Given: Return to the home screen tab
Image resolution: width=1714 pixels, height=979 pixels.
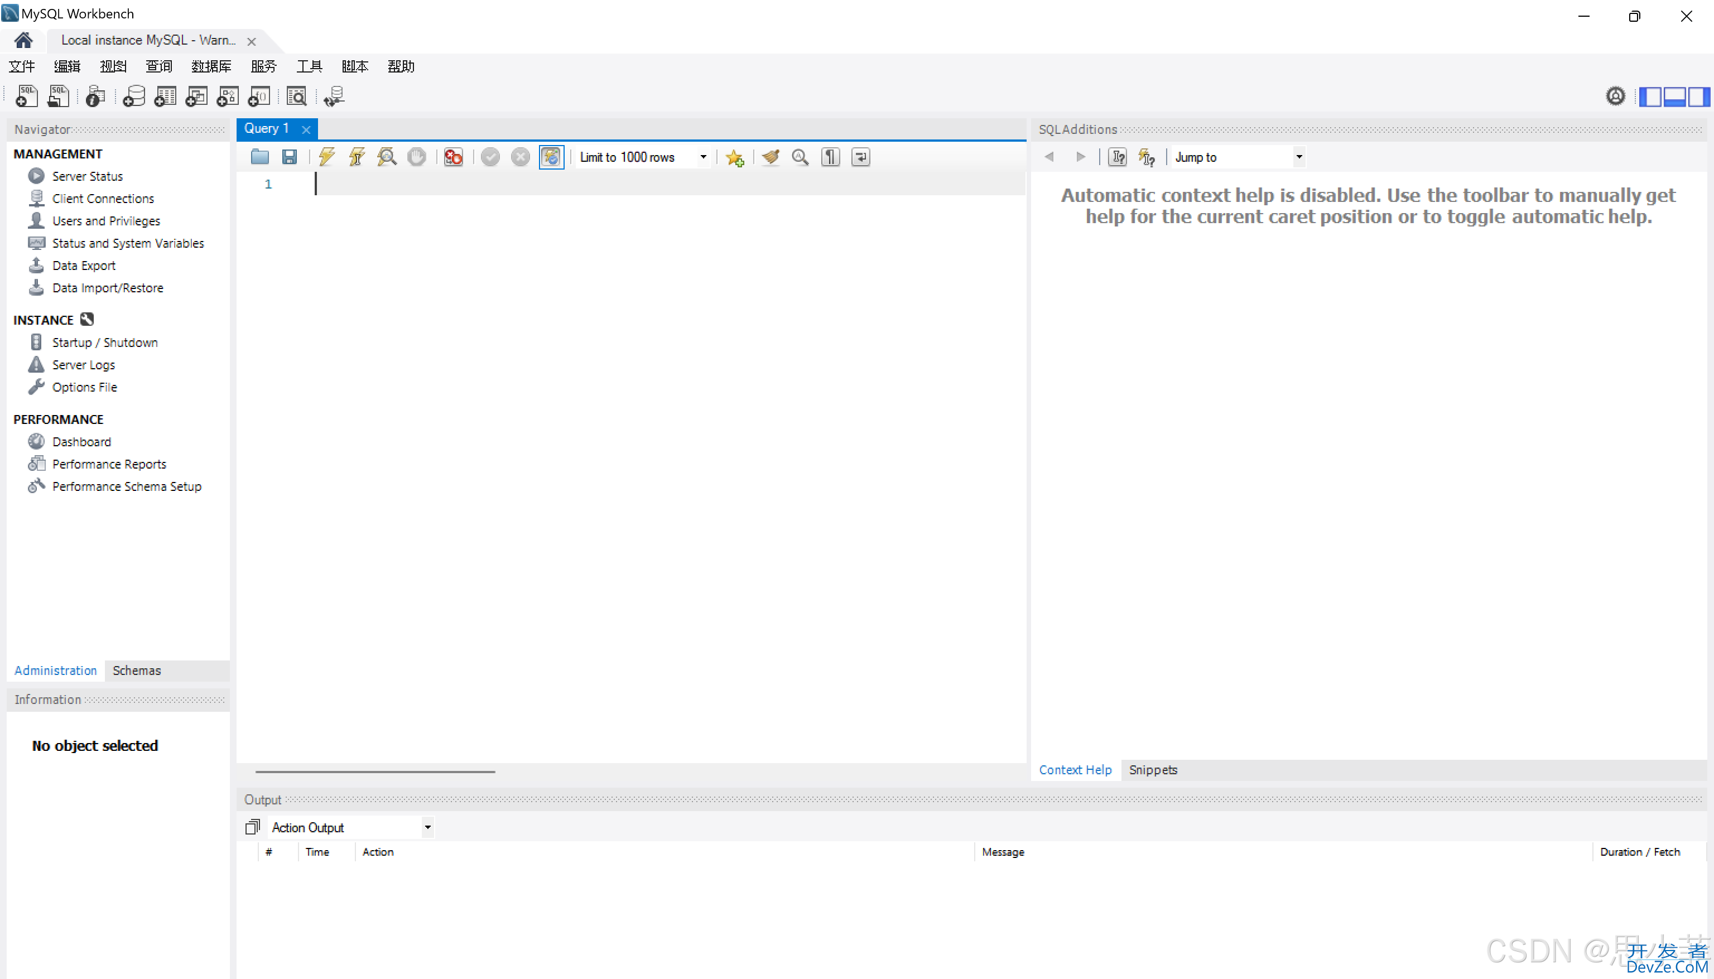Looking at the screenshot, I should (23, 40).
